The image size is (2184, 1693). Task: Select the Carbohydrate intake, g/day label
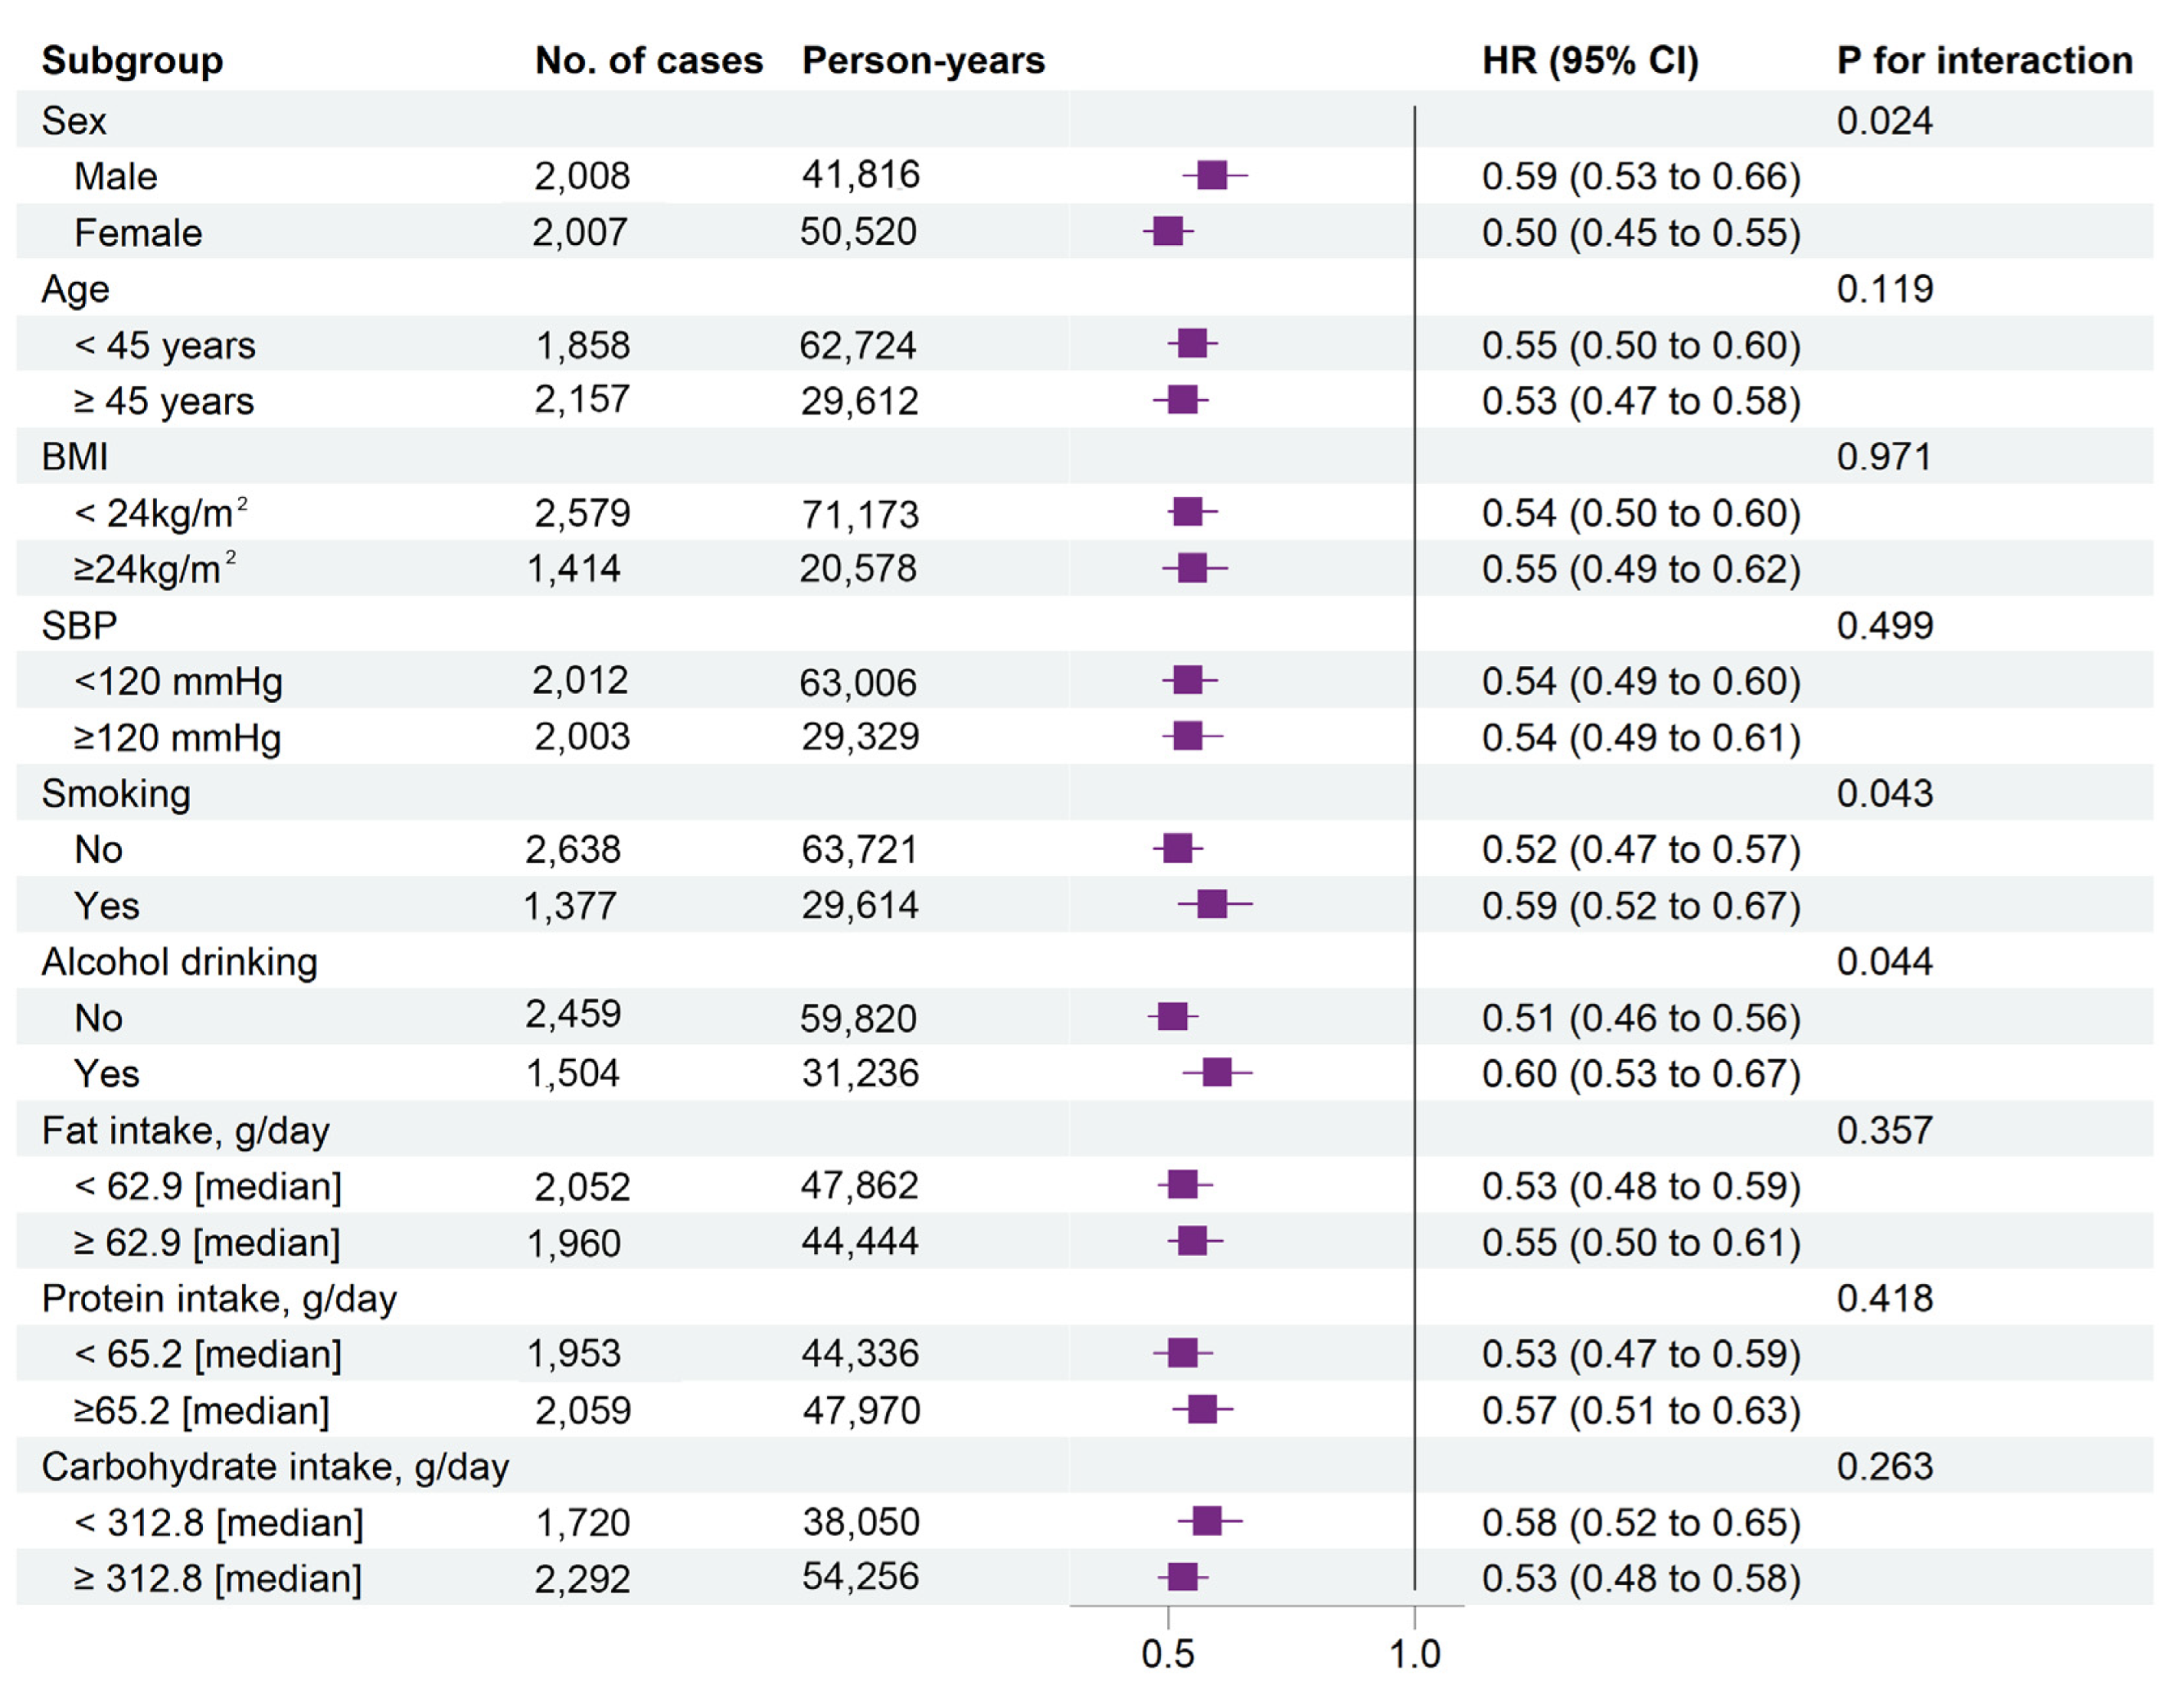275,1466
